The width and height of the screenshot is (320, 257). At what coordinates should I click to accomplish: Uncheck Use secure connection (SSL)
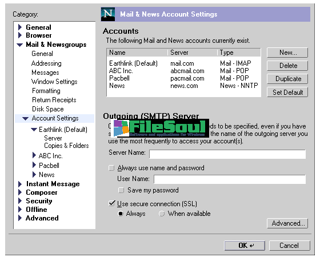coord(112,203)
